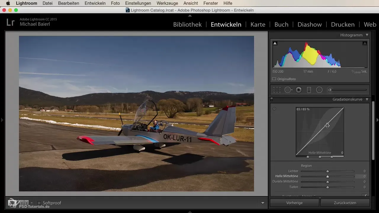
Task: Open the Bearbeiten menu
Action: point(69,3)
